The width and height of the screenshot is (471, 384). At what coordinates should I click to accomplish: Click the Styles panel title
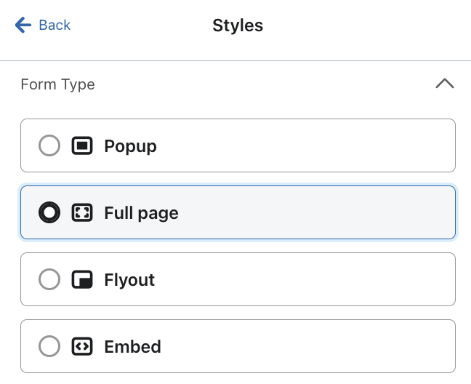click(238, 26)
